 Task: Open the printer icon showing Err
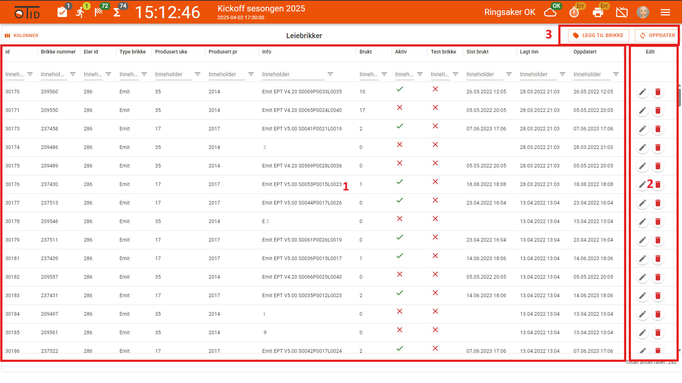point(598,13)
